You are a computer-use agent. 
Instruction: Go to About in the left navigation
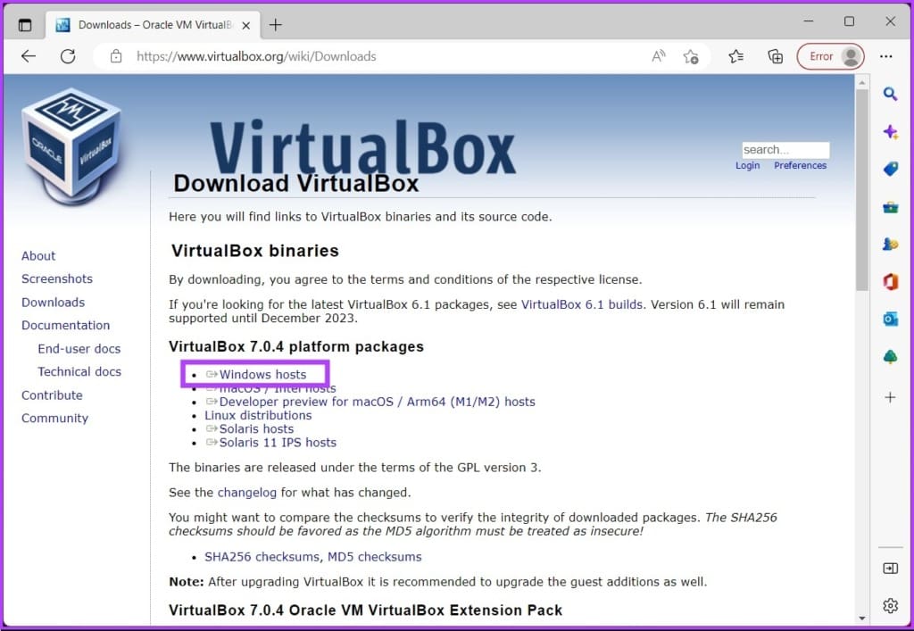coord(38,256)
